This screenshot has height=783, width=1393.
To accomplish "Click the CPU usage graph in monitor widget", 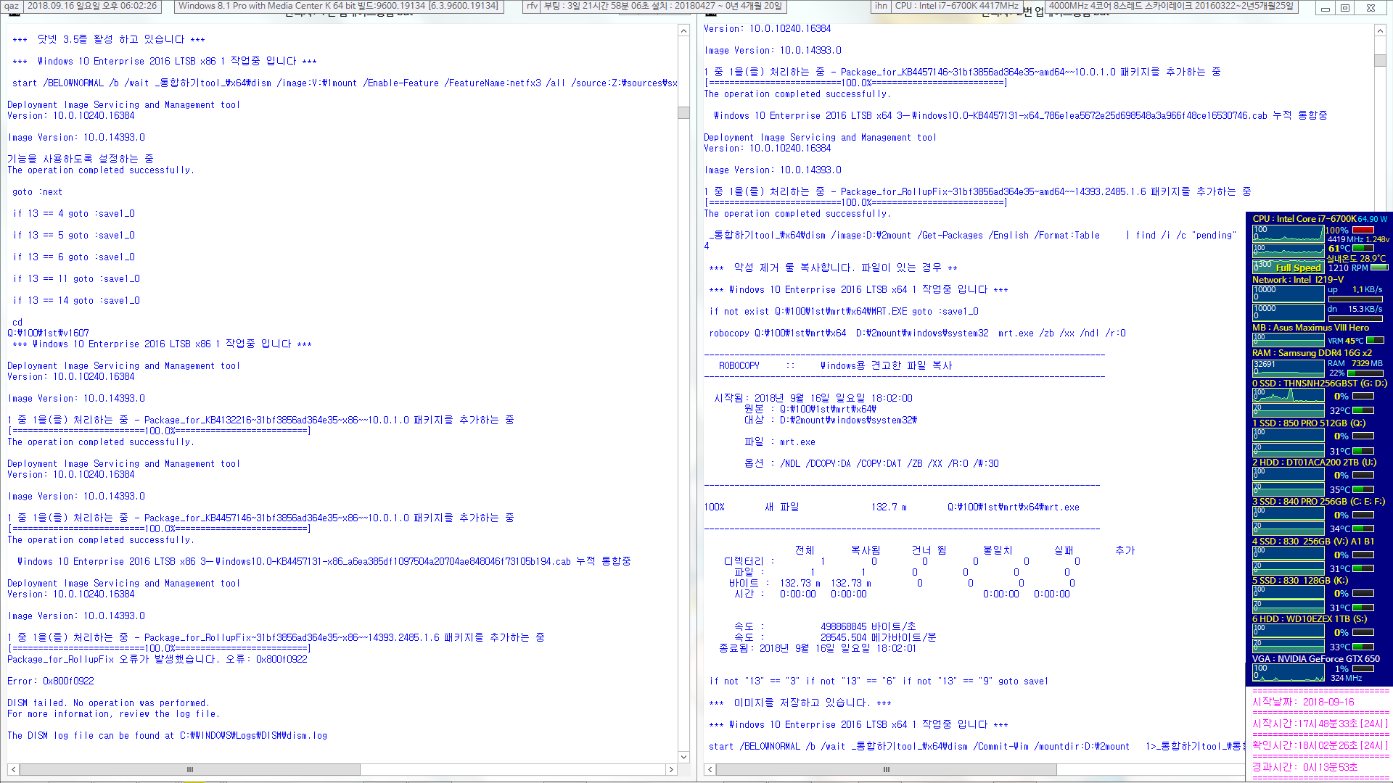I will point(1288,233).
